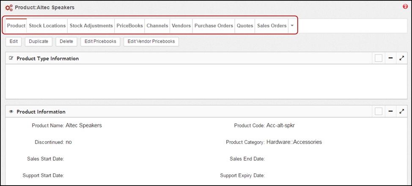Viewport: 412px width, 186px height.
Task: Maximize the Product Type Information panel
Action: click(401, 58)
